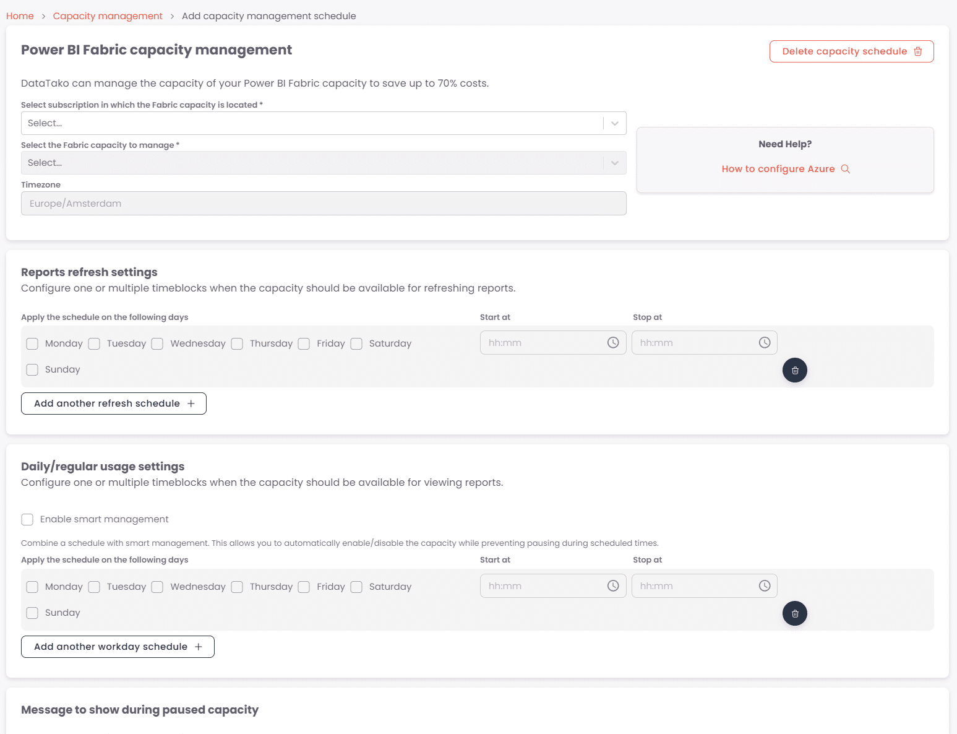This screenshot has width=957, height=734.
Task: Focus refresh Start at hh:mm field
Action: tap(553, 343)
